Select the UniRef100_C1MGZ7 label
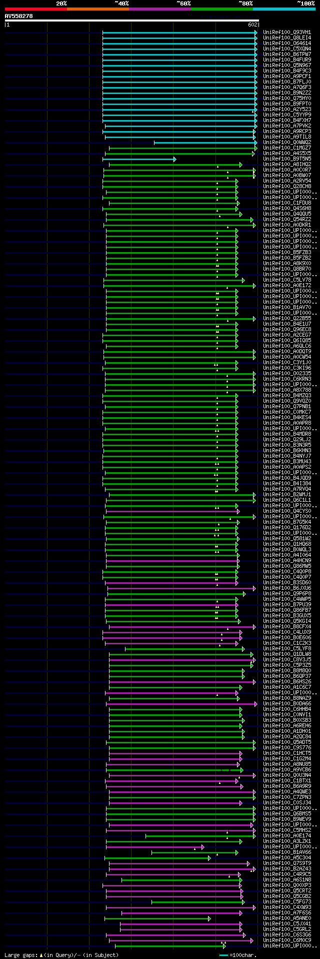Image resolution: width=320 pixels, height=959 pixels. (x=287, y=148)
